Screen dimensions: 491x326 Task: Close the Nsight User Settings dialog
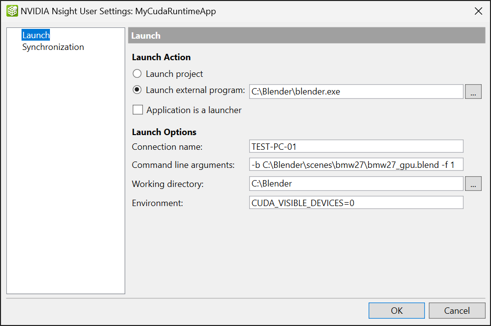[478, 11]
